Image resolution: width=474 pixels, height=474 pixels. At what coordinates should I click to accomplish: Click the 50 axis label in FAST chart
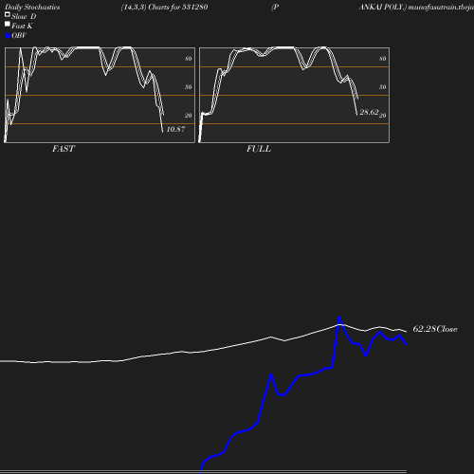189,87
